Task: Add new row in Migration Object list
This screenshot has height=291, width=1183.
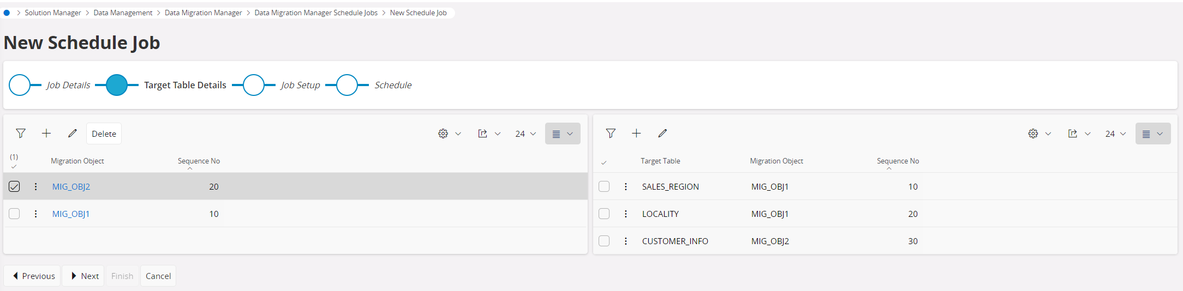Action: coord(46,134)
